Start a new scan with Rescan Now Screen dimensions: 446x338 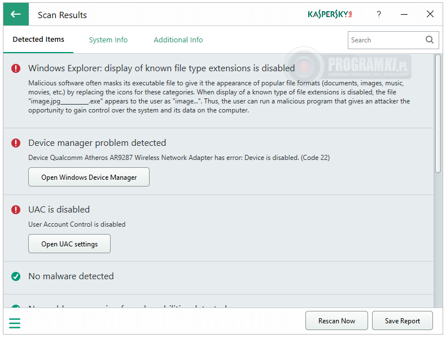[336, 321]
